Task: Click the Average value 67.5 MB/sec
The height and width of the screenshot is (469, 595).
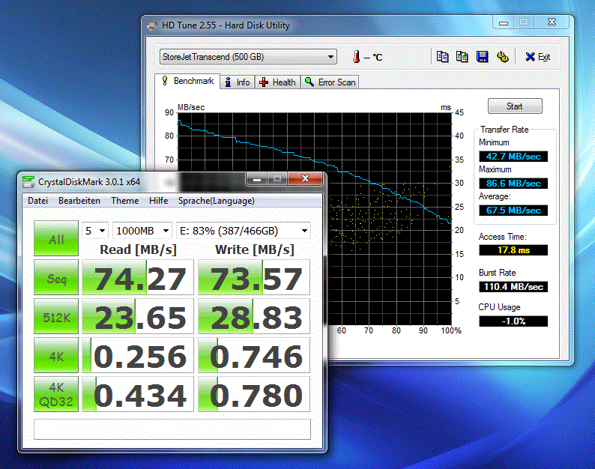Action: (x=513, y=211)
